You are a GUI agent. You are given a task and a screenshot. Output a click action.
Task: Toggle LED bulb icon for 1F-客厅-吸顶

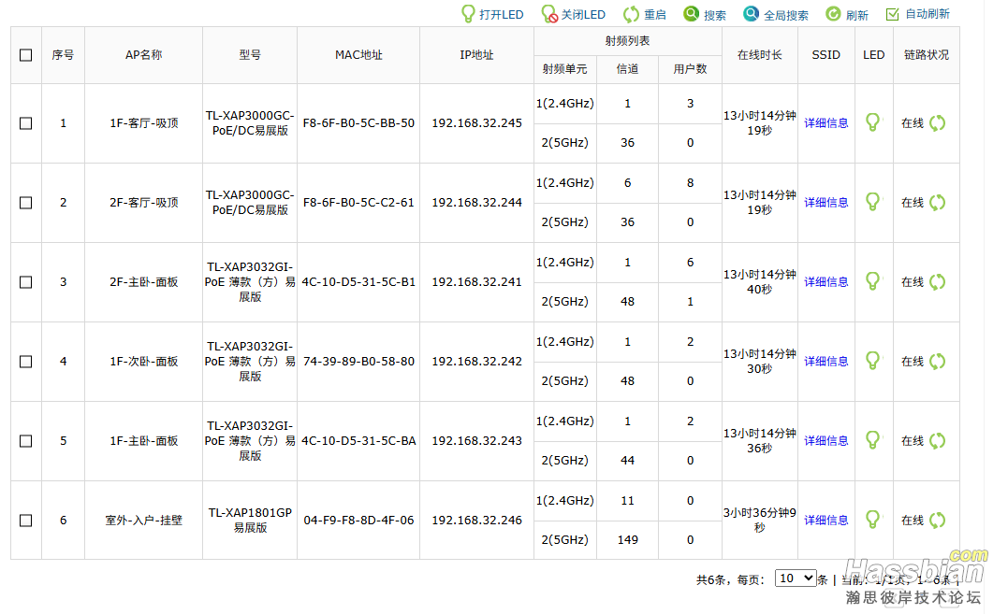coord(873,122)
